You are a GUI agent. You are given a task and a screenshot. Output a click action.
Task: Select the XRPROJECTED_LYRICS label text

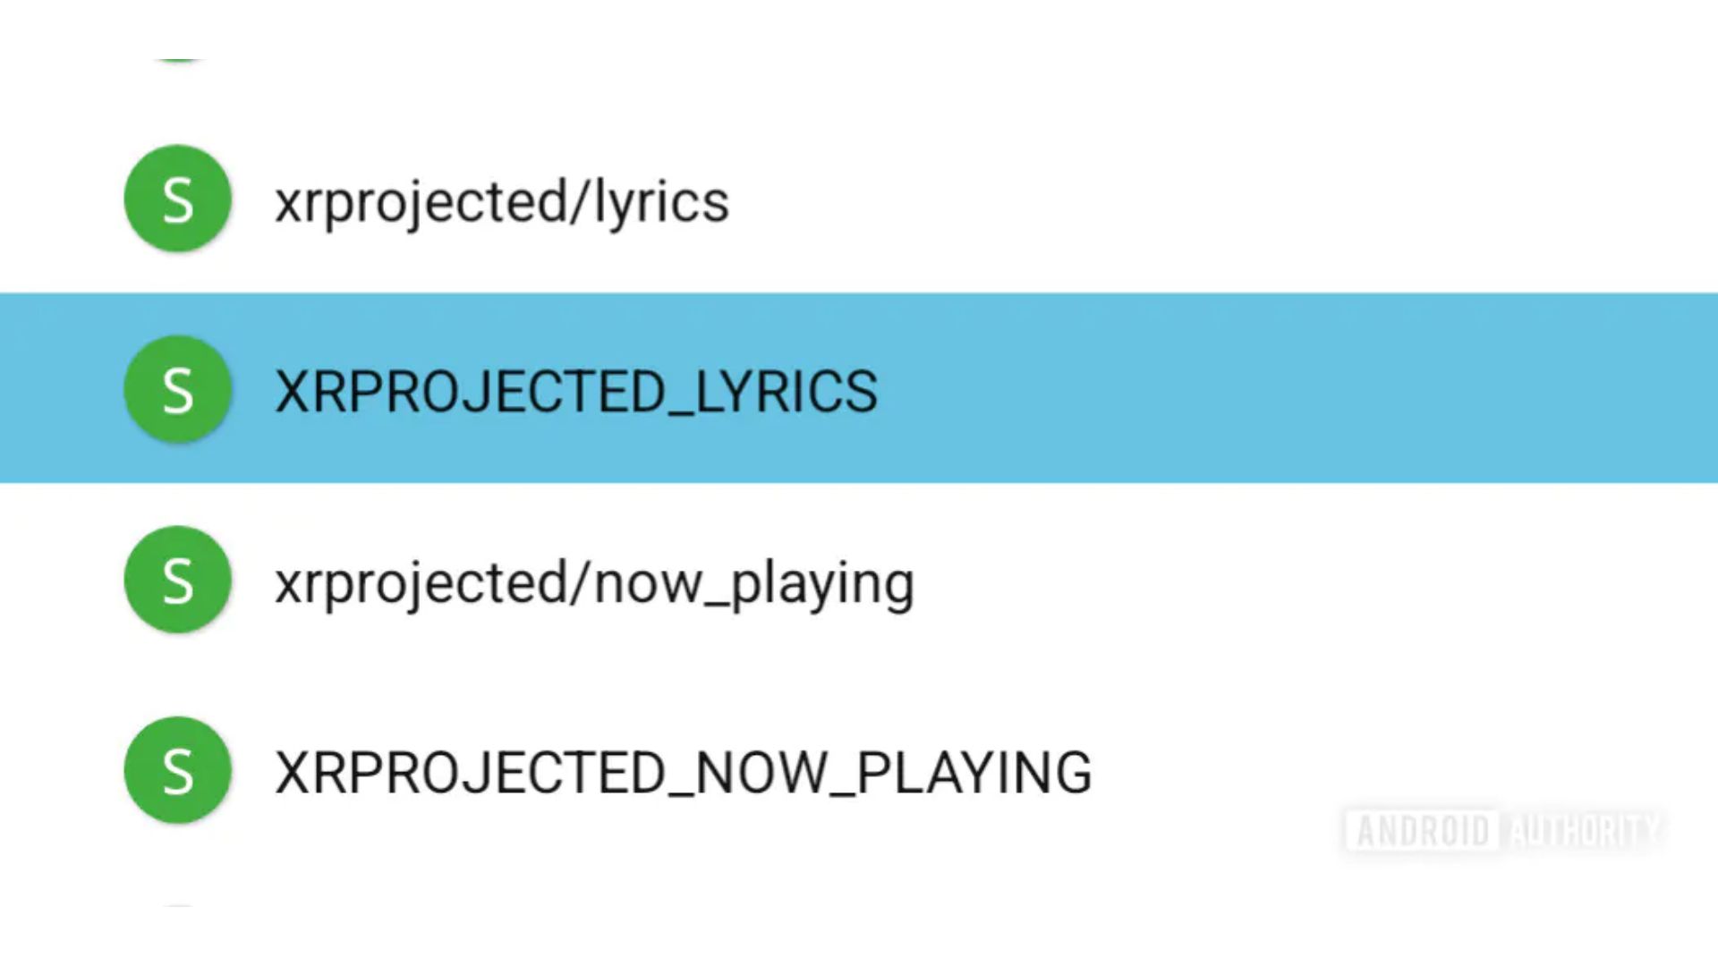click(x=576, y=392)
